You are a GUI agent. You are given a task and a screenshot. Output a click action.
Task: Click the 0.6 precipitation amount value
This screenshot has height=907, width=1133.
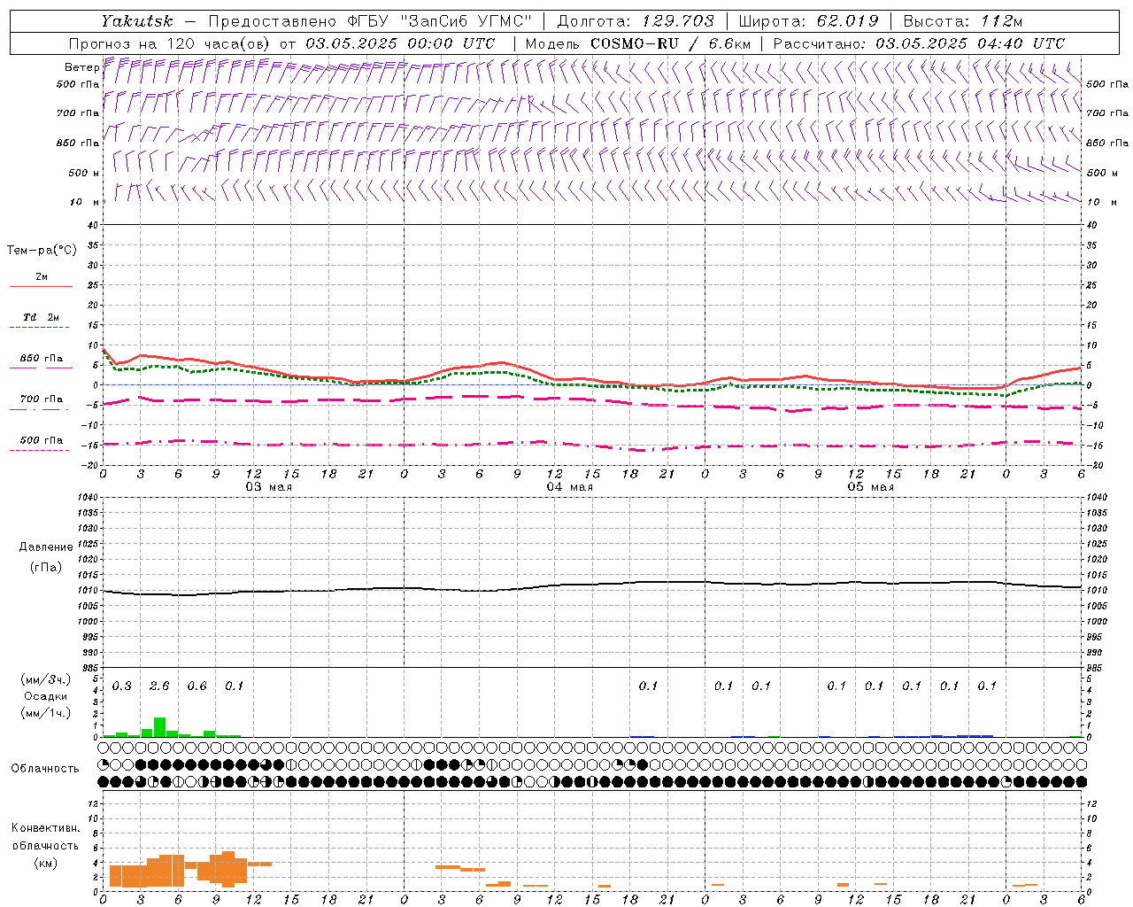(x=197, y=686)
